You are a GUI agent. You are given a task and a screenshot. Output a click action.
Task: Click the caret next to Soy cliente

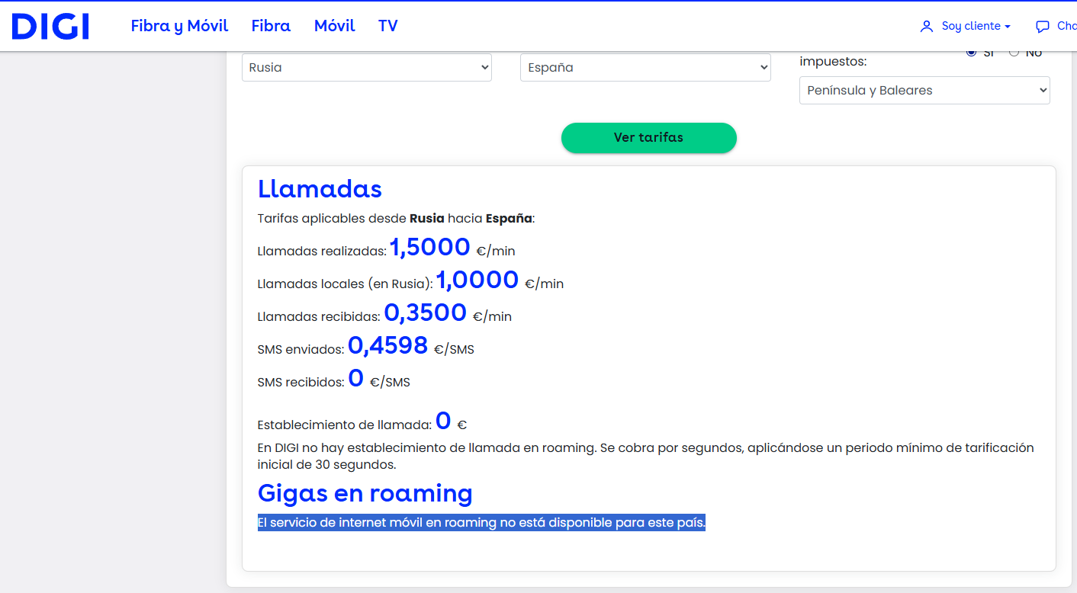1008,27
